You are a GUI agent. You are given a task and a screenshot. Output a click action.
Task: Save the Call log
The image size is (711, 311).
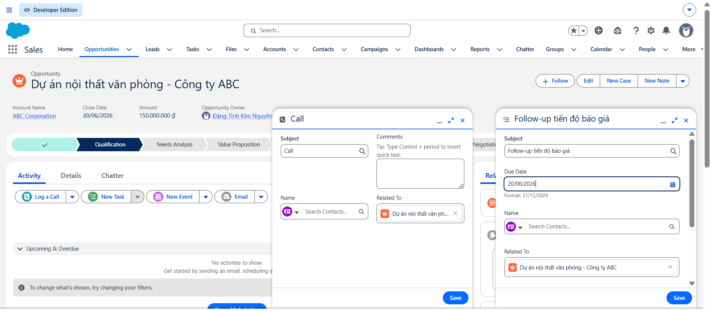455,298
